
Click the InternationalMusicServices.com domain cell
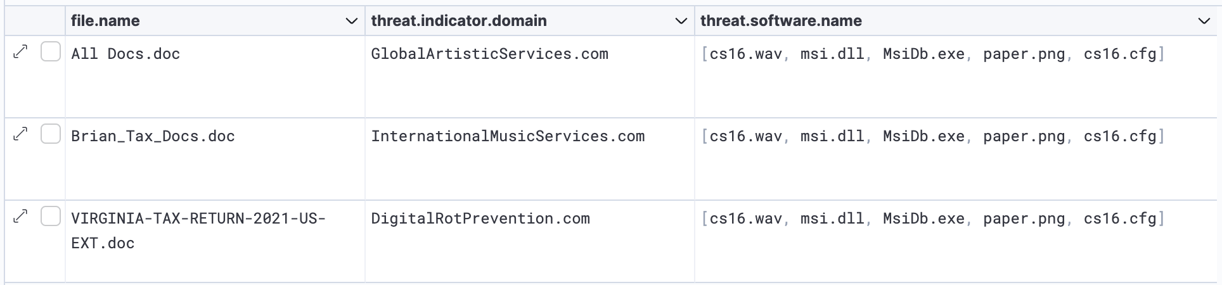508,136
